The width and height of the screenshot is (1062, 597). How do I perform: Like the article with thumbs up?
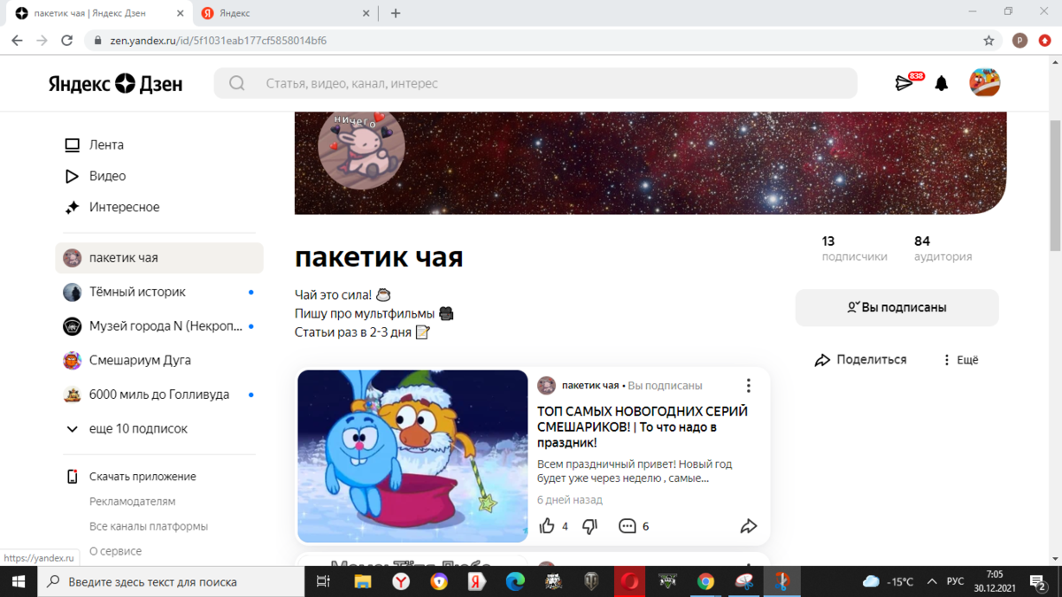click(547, 526)
